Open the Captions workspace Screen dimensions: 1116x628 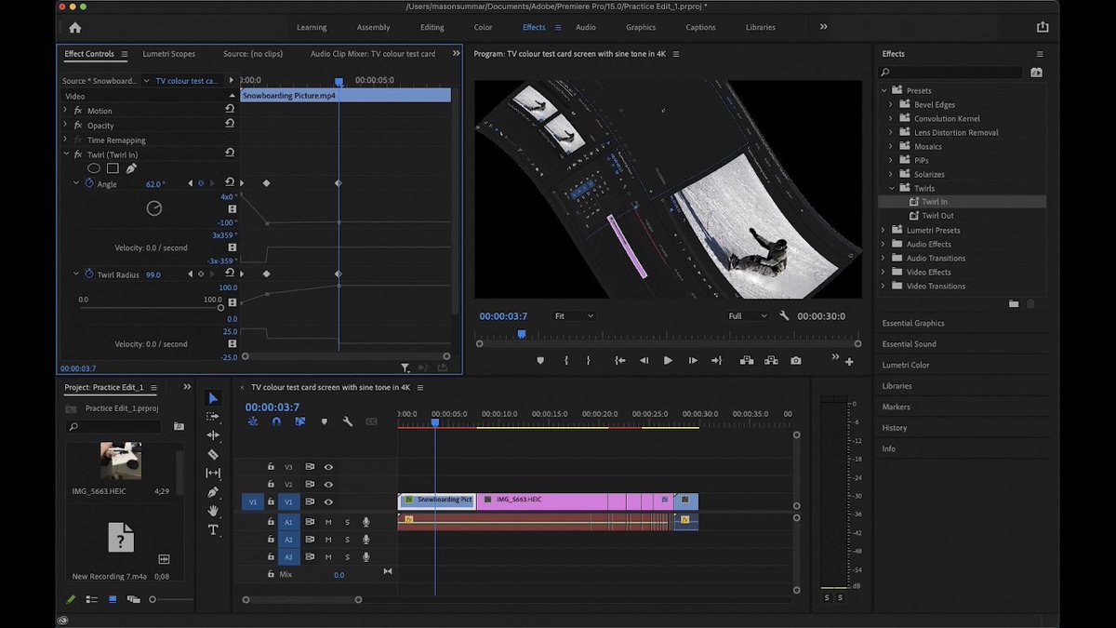click(x=701, y=28)
